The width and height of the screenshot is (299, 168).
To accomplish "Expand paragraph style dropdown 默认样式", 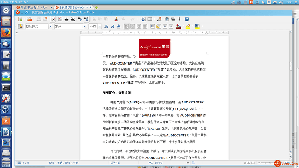I will pos(50,26).
